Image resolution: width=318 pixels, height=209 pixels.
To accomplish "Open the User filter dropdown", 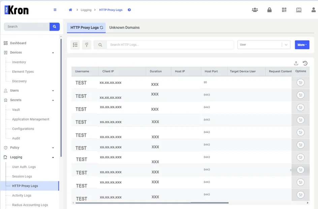I will [x=264, y=45].
